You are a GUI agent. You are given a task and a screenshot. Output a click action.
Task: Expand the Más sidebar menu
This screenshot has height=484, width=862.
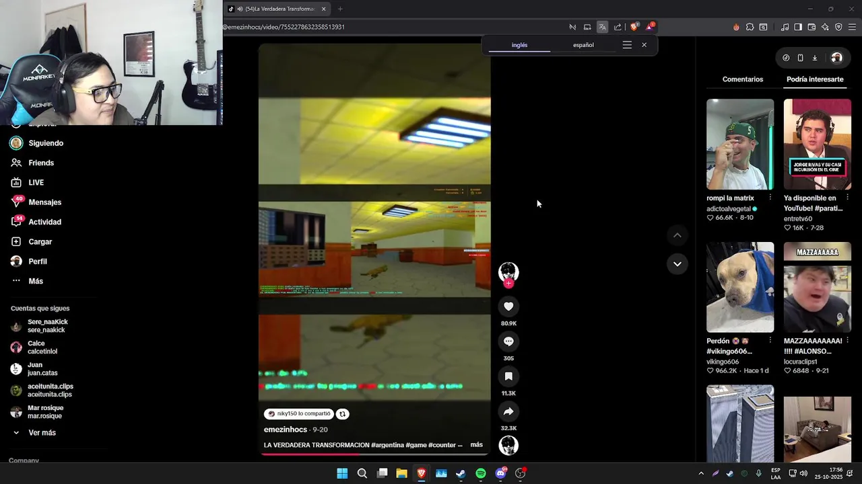pos(35,281)
